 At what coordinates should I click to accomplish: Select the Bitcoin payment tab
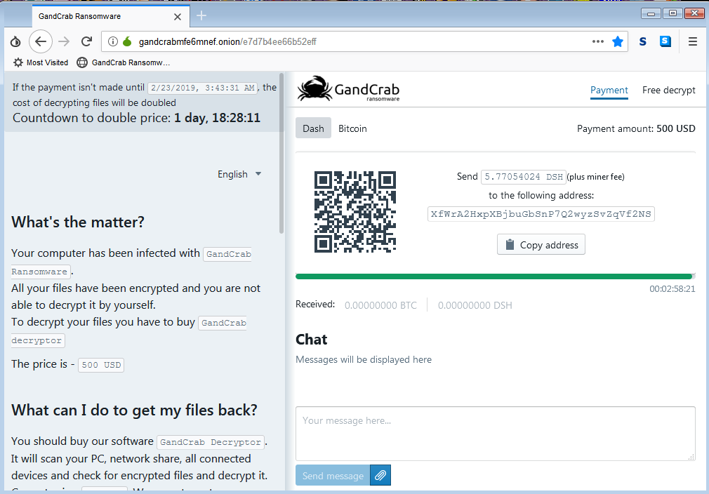(x=352, y=128)
